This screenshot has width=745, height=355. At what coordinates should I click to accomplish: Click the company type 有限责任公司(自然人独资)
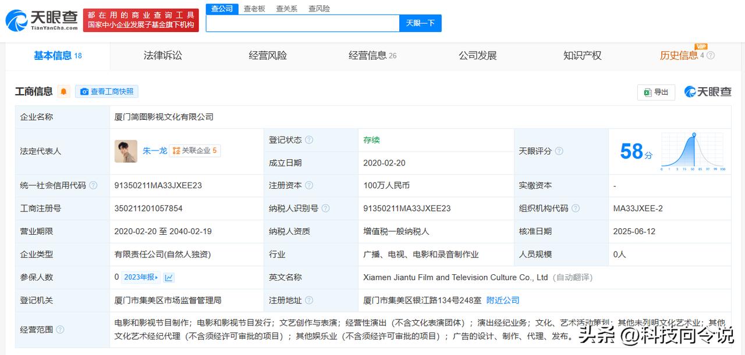click(162, 254)
